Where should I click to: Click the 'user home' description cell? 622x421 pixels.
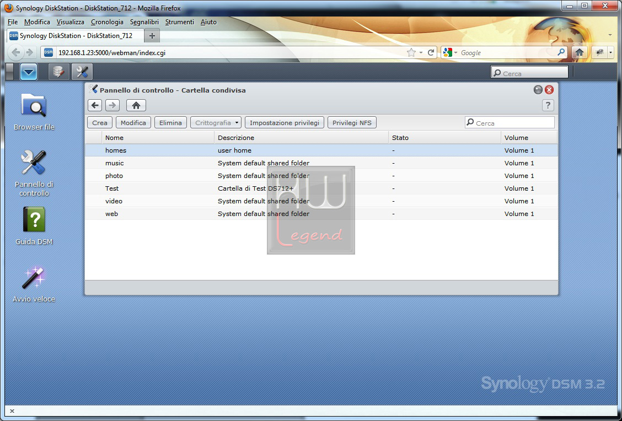pos(234,150)
